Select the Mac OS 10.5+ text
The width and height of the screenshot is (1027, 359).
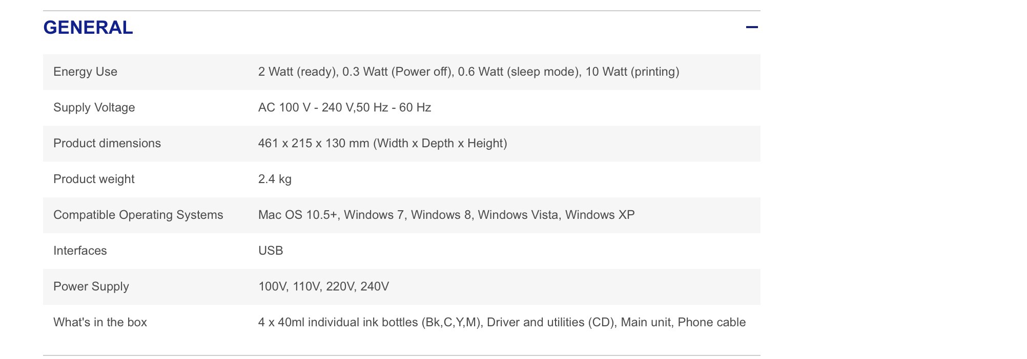coord(298,215)
